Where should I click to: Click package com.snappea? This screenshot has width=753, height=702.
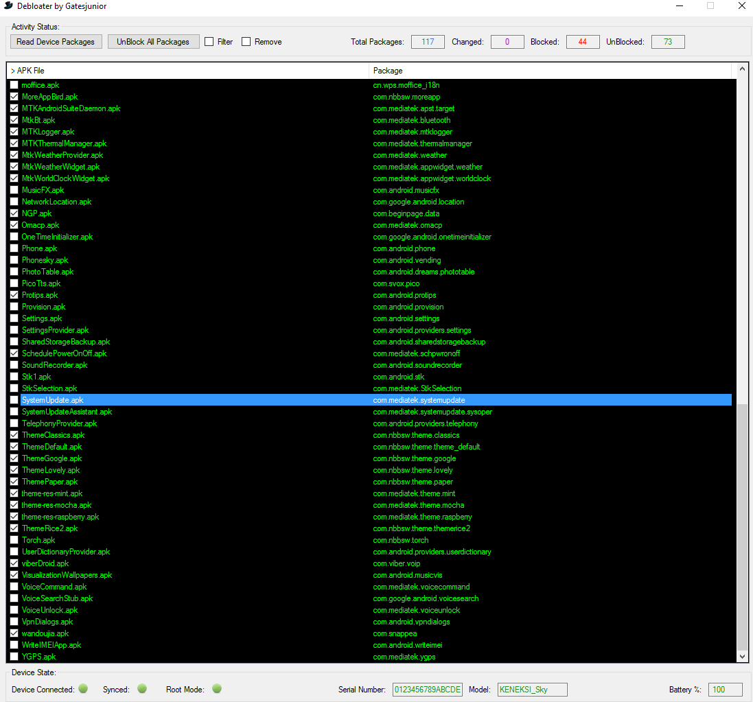395,633
